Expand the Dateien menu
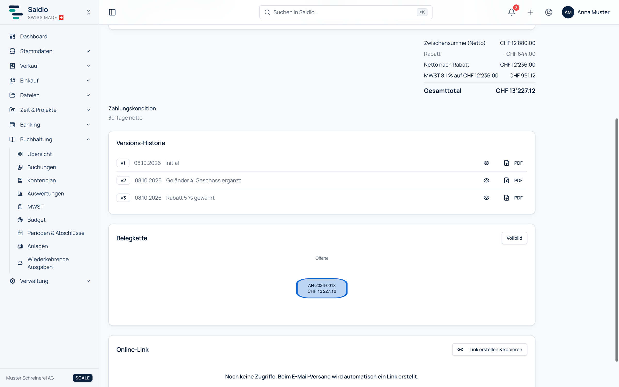Image resolution: width=619 pixels, height=387 pixels. pos(49,95)
